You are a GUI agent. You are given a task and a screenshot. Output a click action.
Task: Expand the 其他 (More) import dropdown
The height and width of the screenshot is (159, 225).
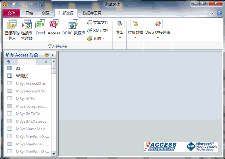96,38
